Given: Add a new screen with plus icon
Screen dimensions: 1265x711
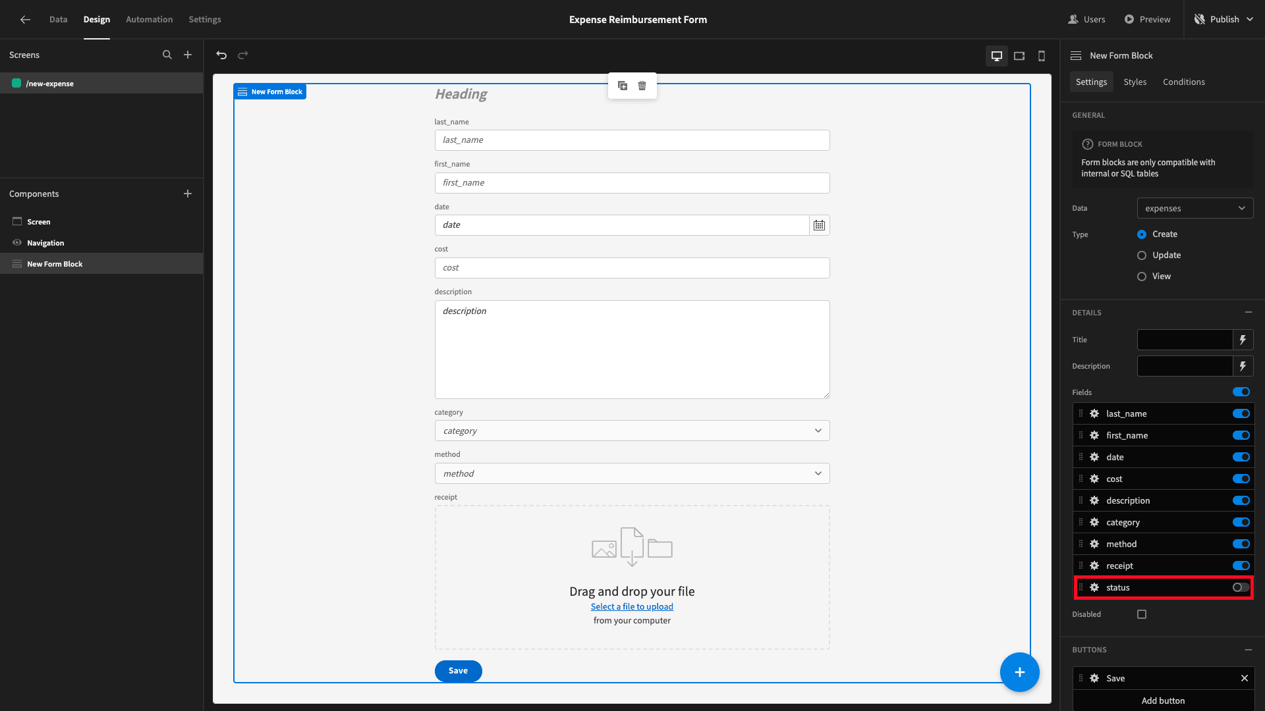Looking at the screenshot, I should 188,55.
